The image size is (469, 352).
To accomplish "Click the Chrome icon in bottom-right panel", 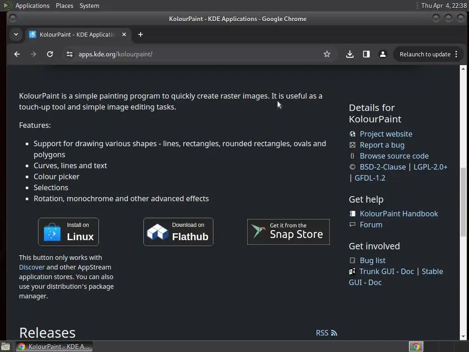I will pyautogui.click(x=416, y=346).
